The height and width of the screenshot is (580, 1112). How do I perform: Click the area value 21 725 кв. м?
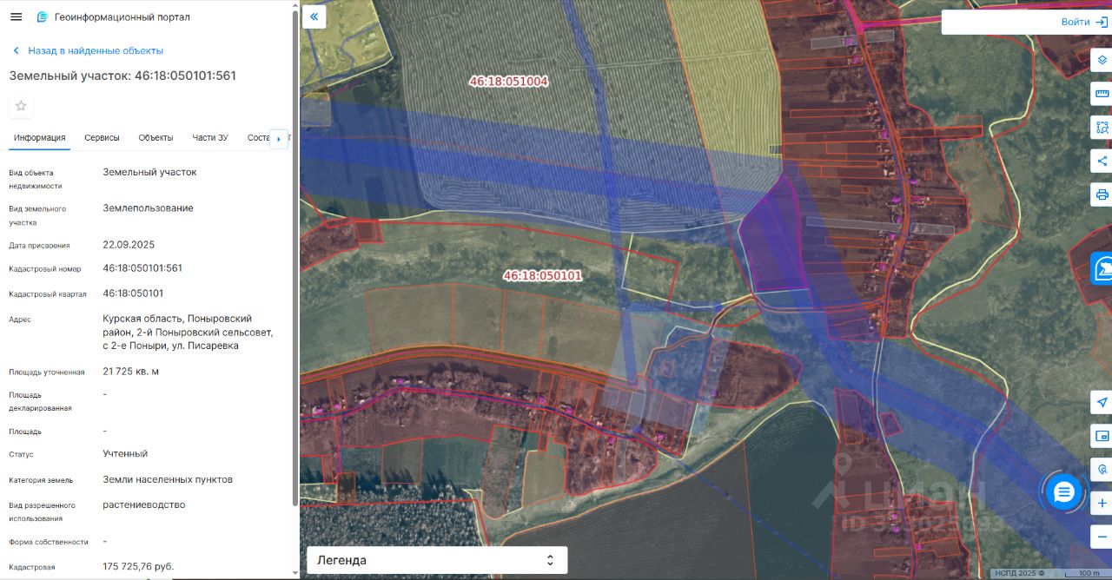[131, 372]
